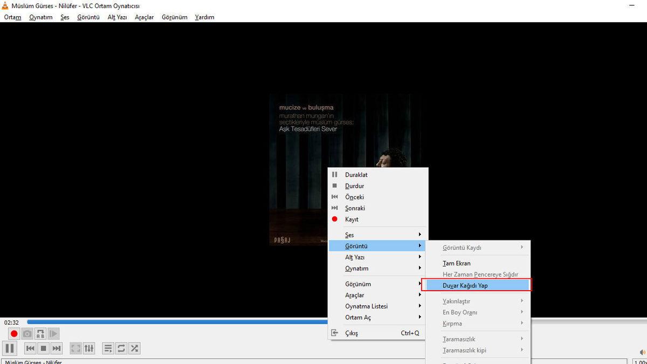Advance frame by frame
Viewport: 647px width, 364px height.
click(x=53, y=333)
